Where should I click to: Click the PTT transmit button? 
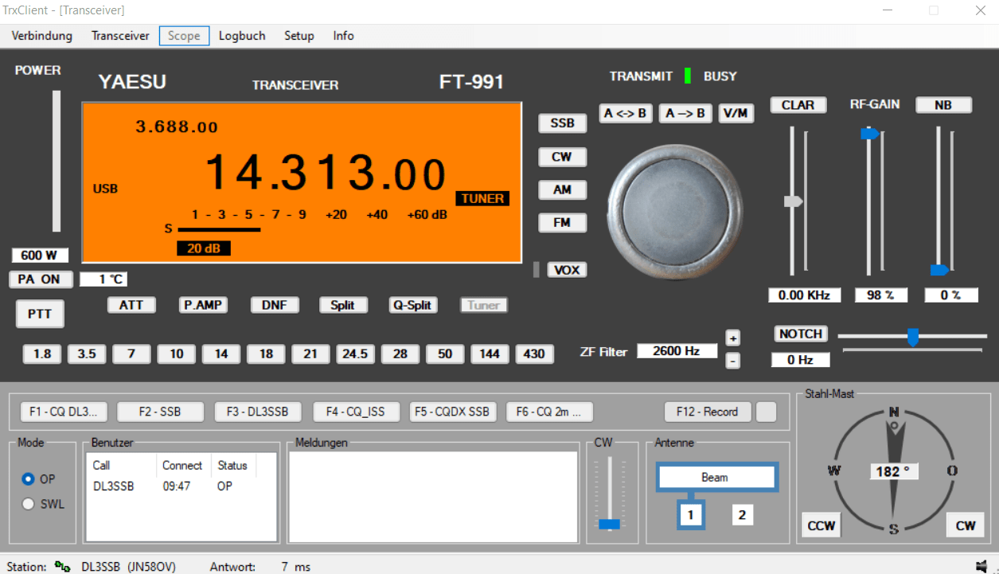point(40,314)
